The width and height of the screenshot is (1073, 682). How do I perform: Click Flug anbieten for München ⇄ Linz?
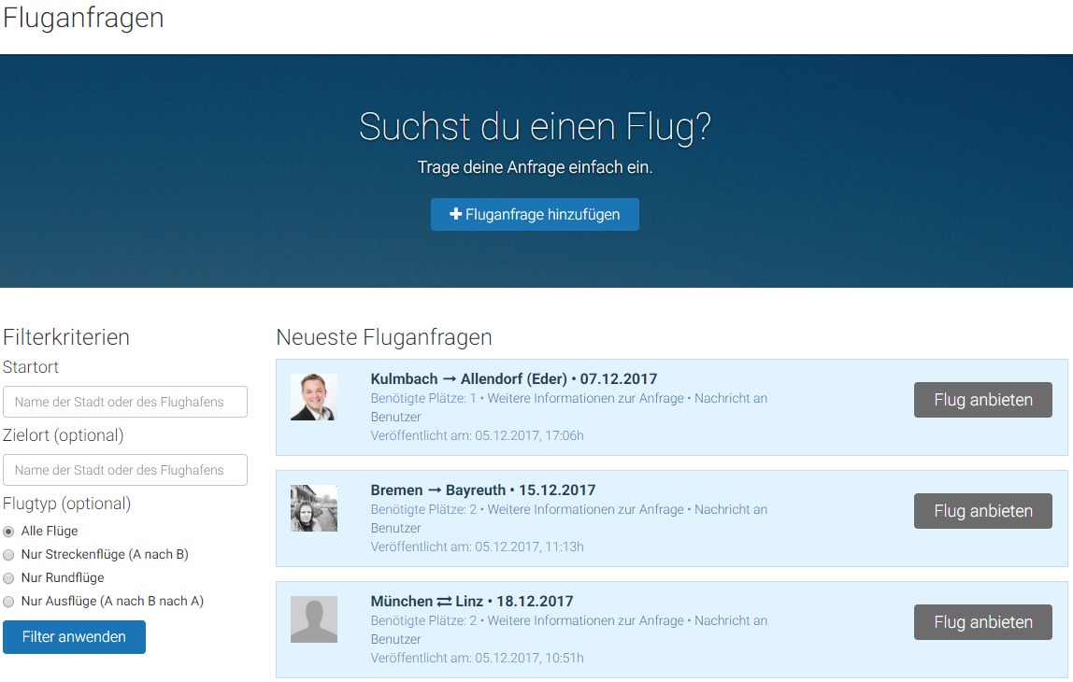tap(982, 622)
